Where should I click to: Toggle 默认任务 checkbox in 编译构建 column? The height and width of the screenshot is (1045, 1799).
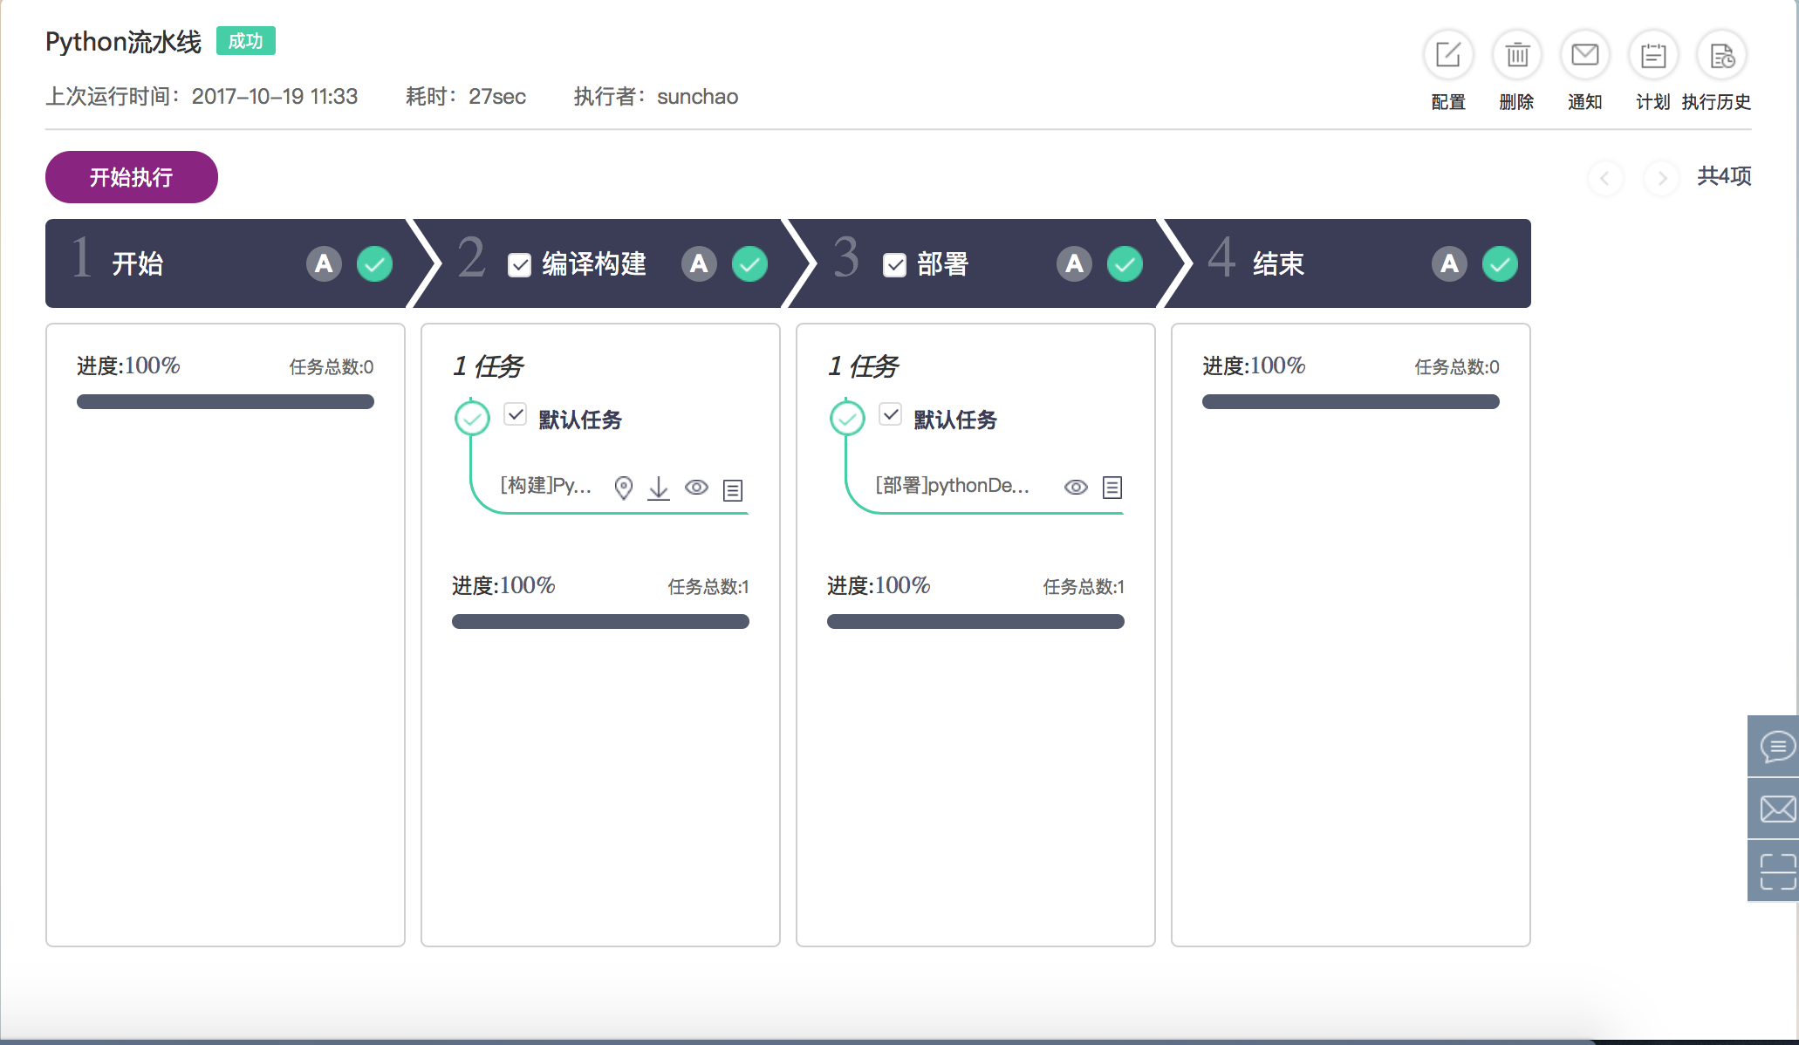516,414
